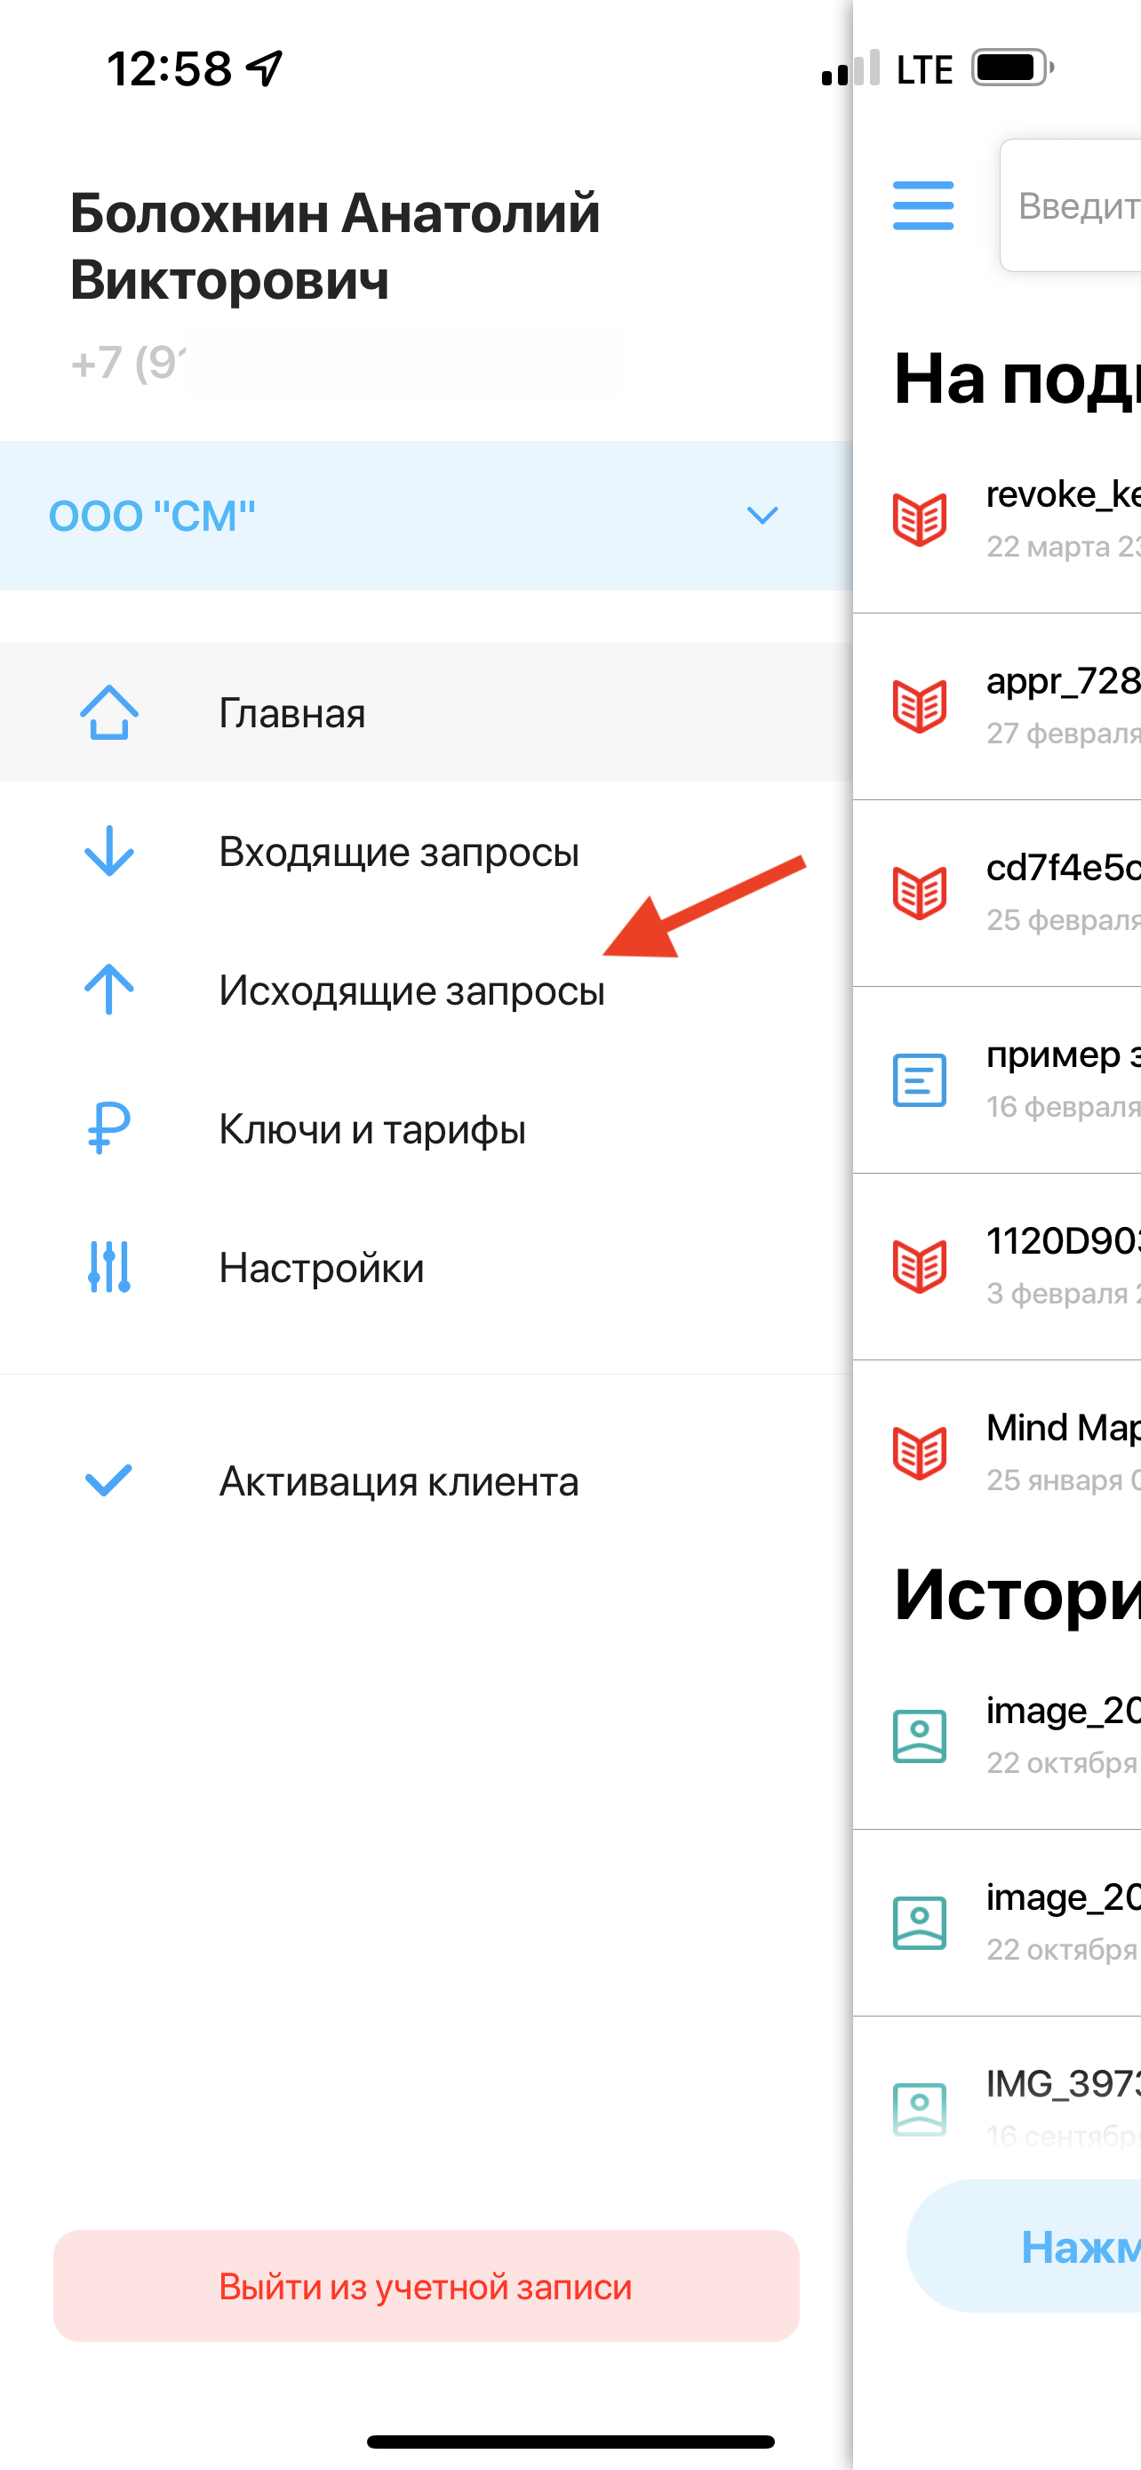The height and width of the screenshot is (2470, 1141).
Task: Tap image icon beside IMG_397
Action: [920, 2108]
